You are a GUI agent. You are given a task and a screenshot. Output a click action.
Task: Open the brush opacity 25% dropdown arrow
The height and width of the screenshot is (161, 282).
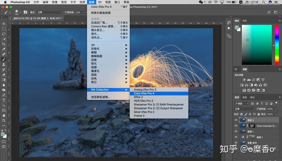click(84, 13)
